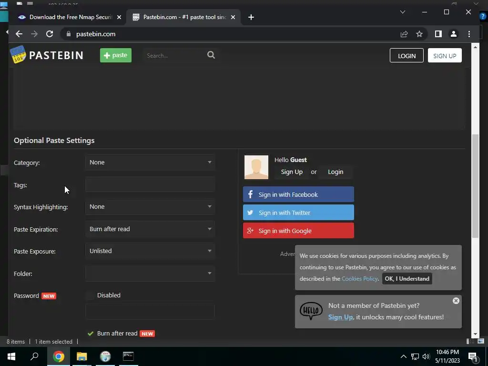Open the Paste Exposure dropdown
This screenshot has width=488, height=366.
(150, 251)
